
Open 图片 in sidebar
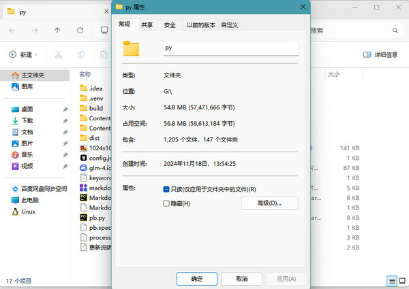(x=22, y=143)
